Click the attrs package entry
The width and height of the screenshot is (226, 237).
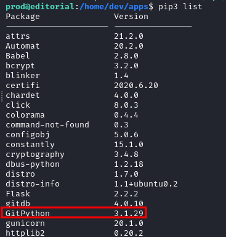click(x=18, y=36)
